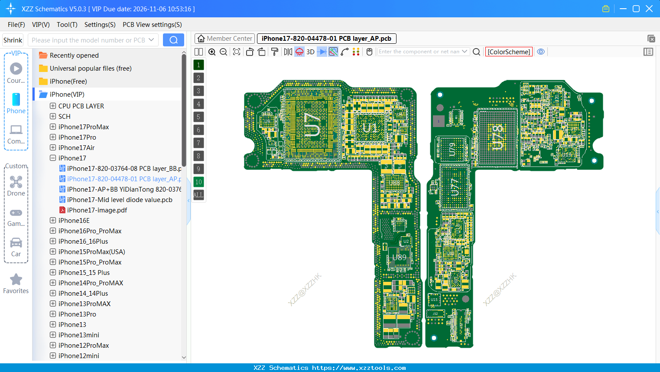Viewport: 660px width, 372px height.
Task: Switch the PCB view to 3D
Action: click(310, 52)
